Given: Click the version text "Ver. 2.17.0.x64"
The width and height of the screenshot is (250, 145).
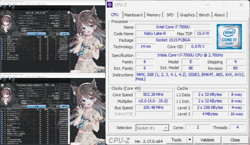Looking at the screenshot, I should pos(148,141).
